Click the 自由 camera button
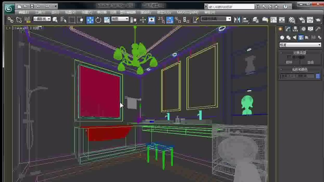324x182 pixels. pyautogui.click(x=310, y=62)
